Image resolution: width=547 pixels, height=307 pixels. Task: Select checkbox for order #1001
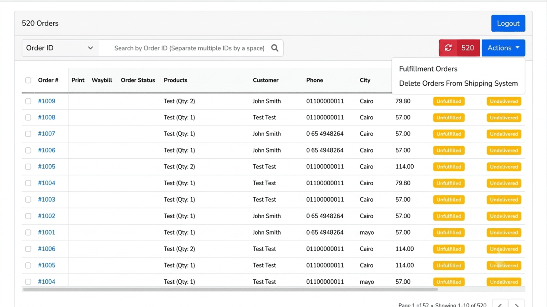(28, 233)
